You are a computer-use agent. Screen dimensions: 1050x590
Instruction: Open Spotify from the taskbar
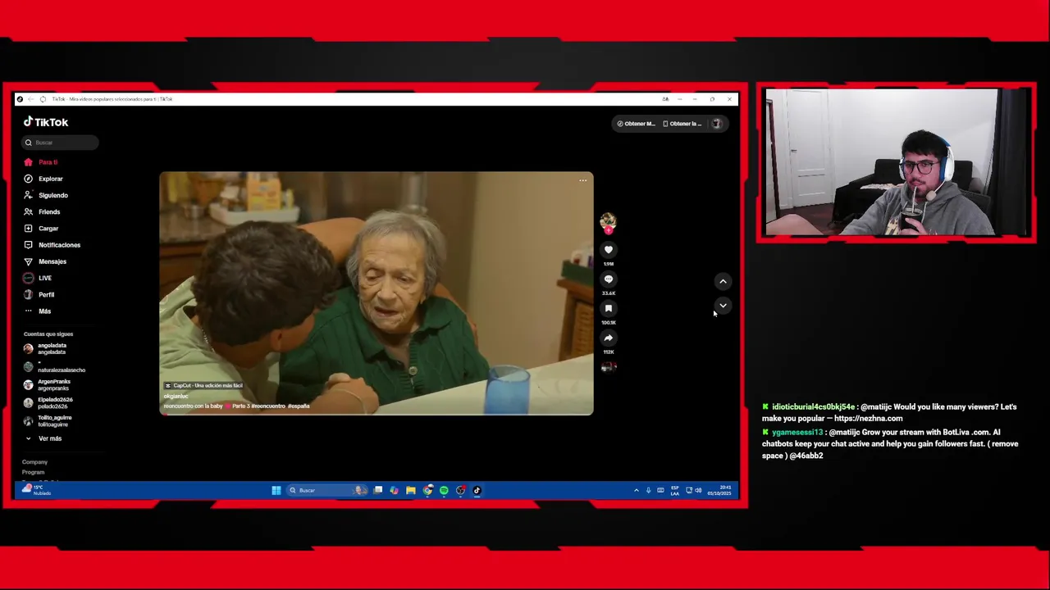click(444, 491)
